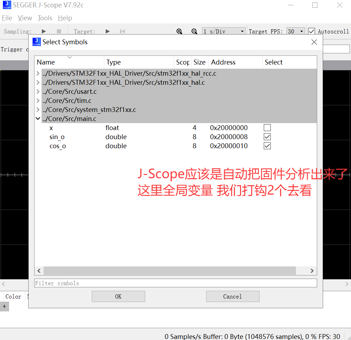Open the time per division dropdown
Image resolution: width=351 pixels, height=340 pixels.
click(224, 31)
